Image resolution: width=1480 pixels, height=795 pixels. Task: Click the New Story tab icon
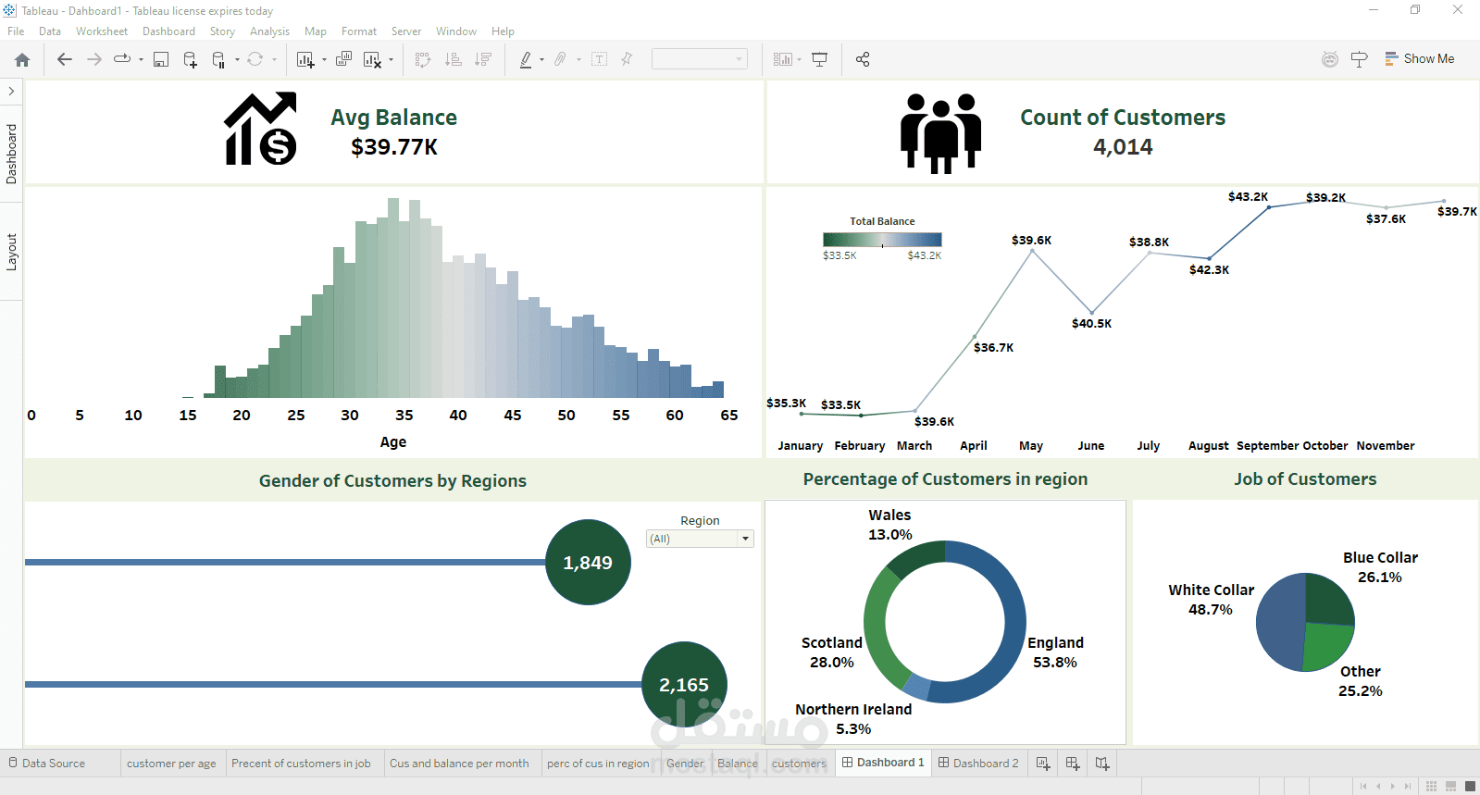click(1102, 764)
